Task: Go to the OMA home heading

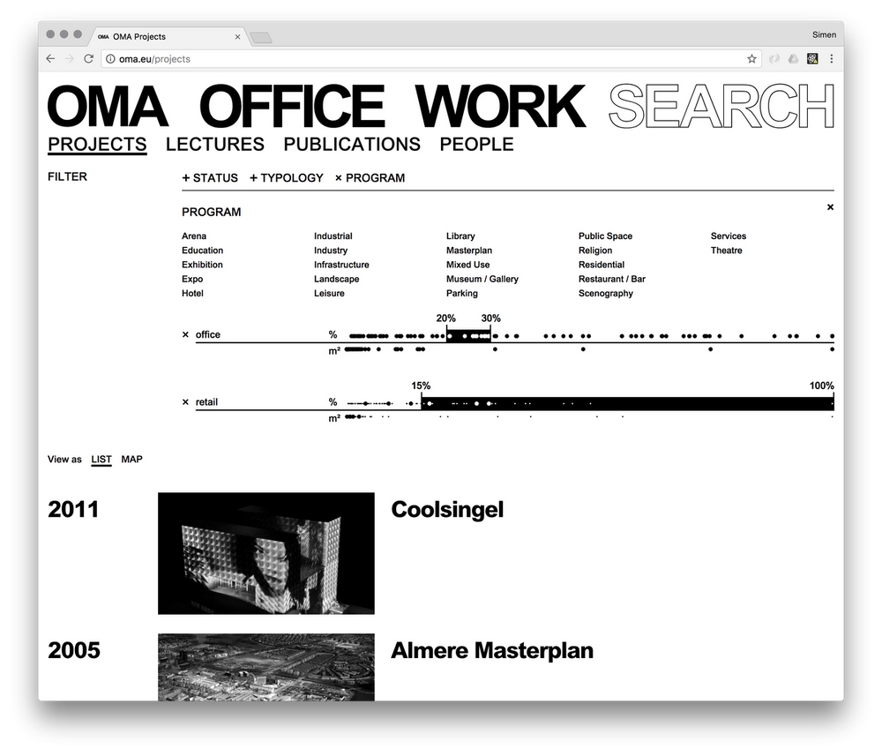Action: [x=108, y=106]
